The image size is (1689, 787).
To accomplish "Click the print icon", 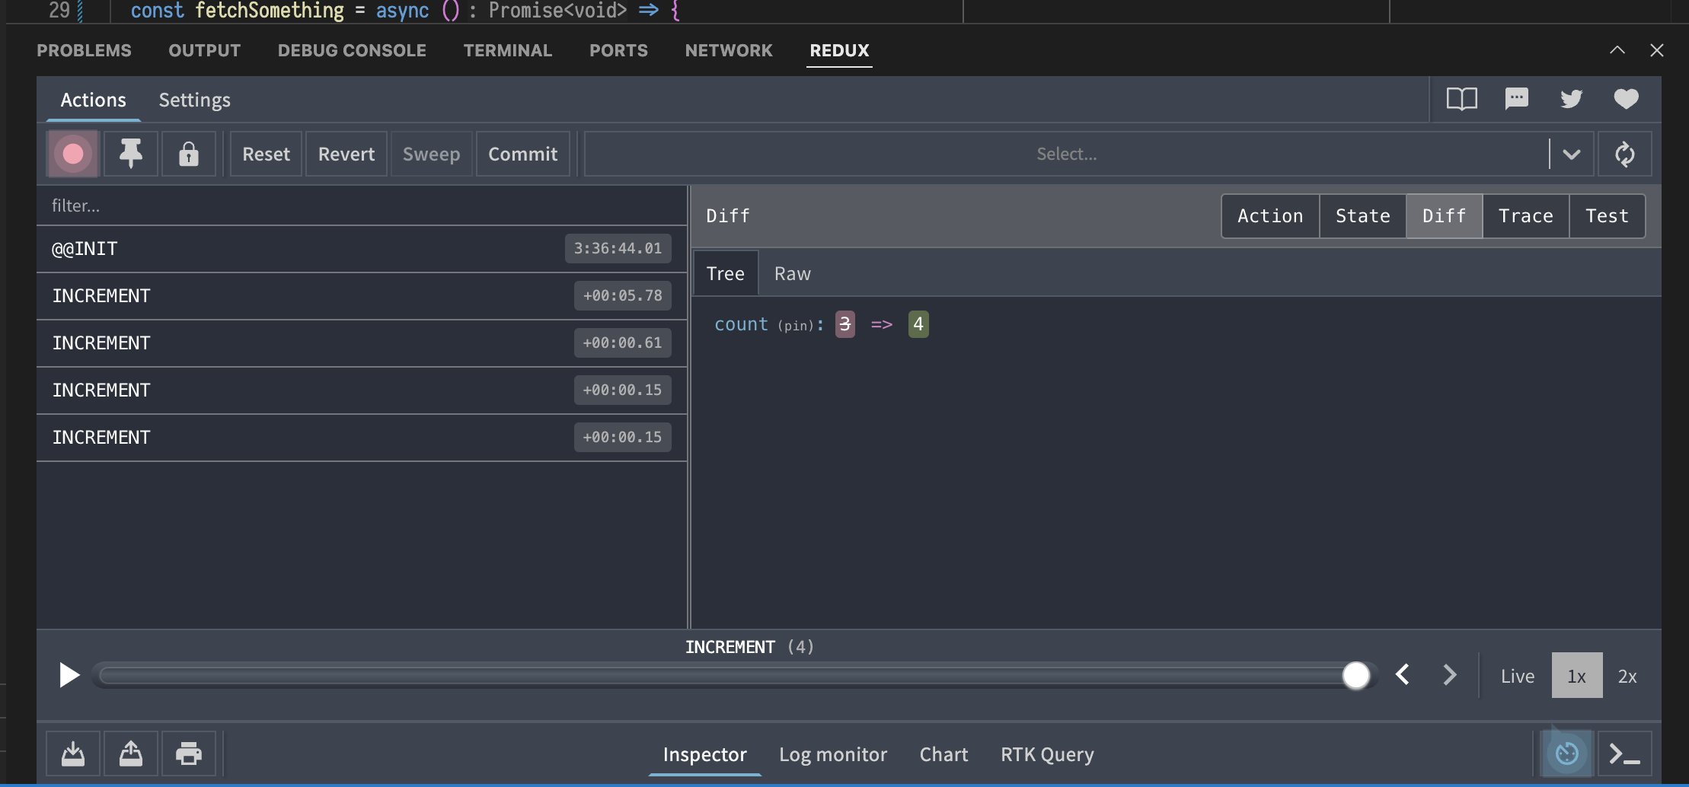I will pyautogui.click(x=189, y=754).
